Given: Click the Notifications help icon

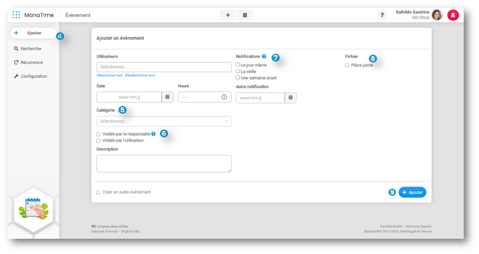Looking at the screenshot, I should point(264,57).
